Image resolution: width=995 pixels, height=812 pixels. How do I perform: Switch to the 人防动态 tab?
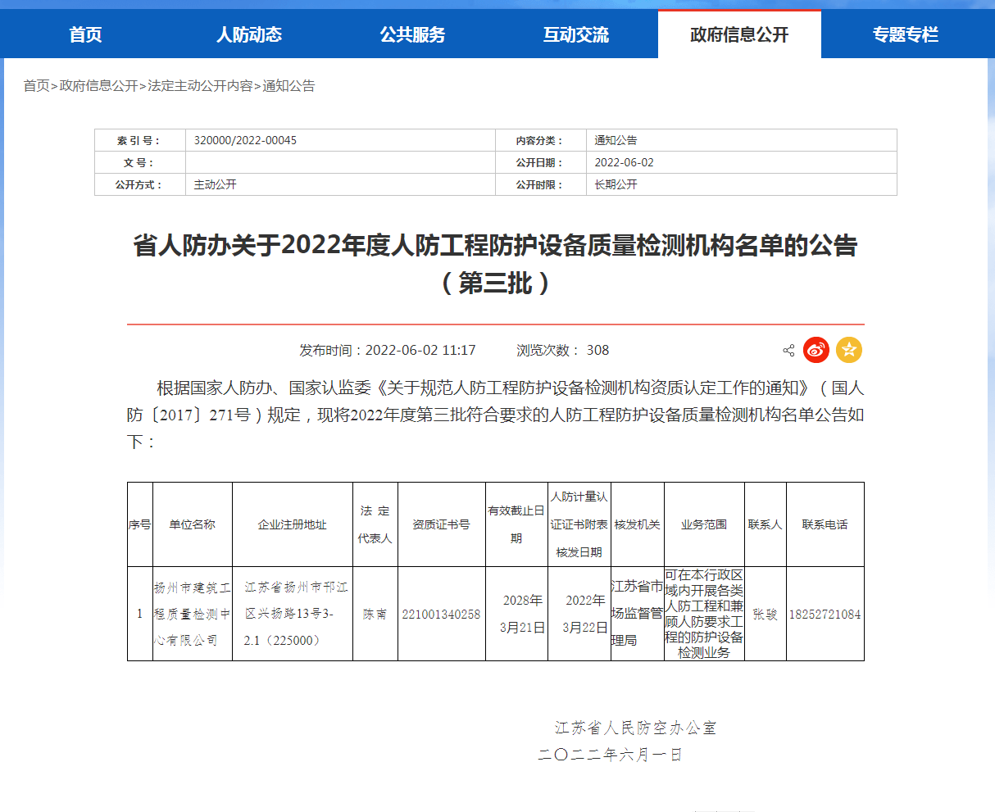[x=249, y=34]
